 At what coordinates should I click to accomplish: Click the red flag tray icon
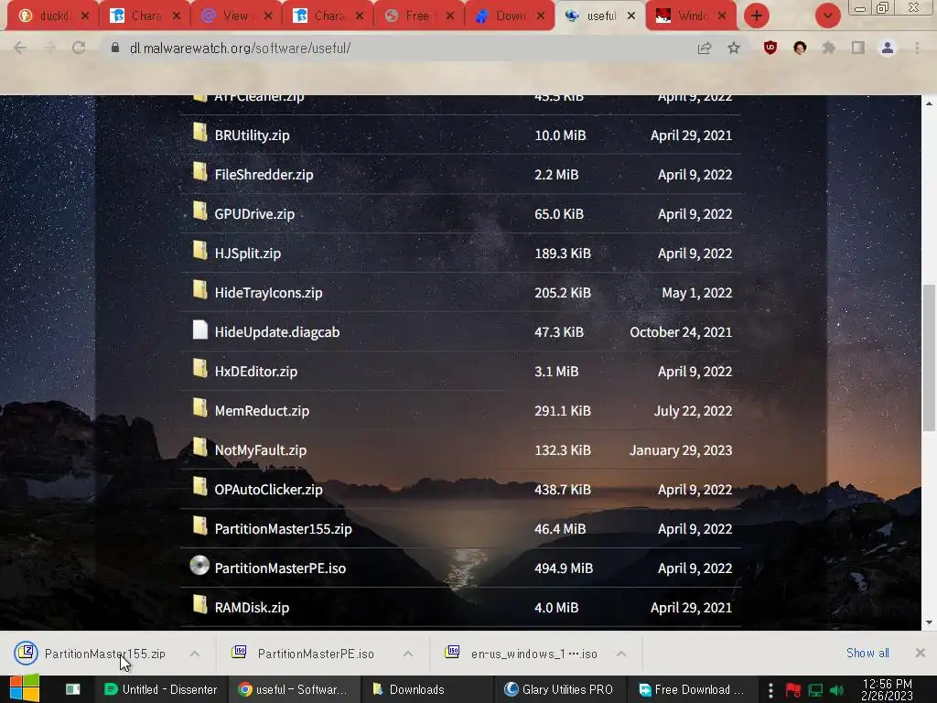[x=793, y=690]
